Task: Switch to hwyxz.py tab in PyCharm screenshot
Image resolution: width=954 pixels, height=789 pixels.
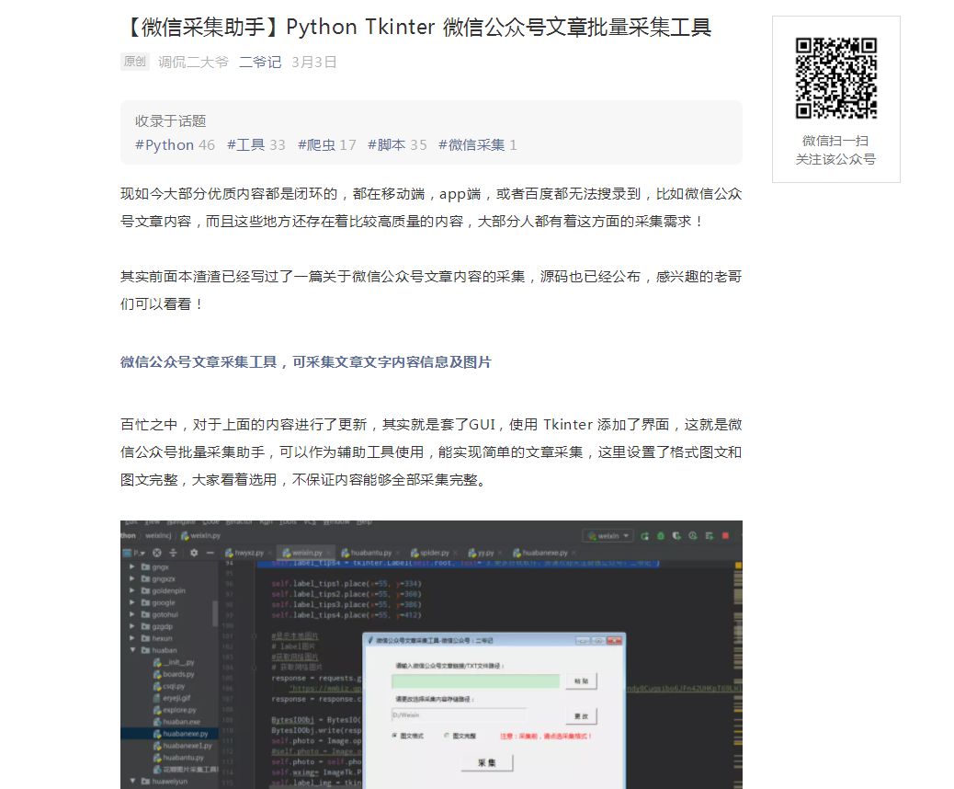Action: tap(249, 553)
